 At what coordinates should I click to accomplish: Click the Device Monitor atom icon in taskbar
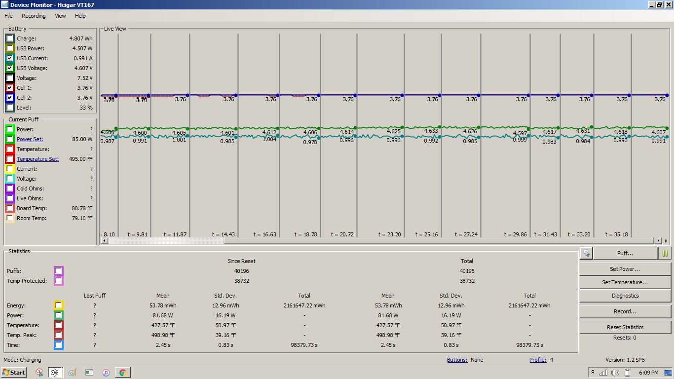pyautogui.click(x=55, y=373)
